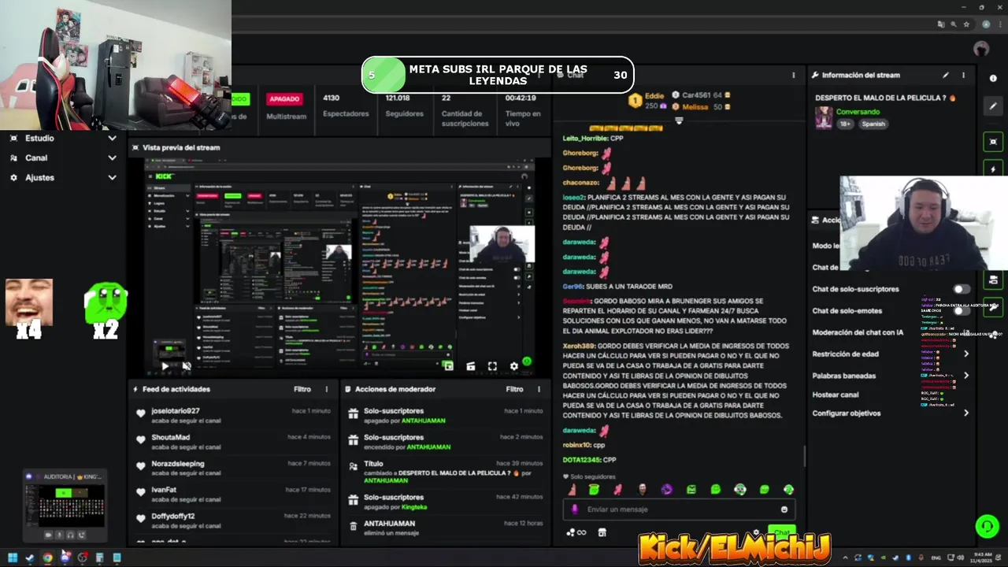This screenshot has width=1008, height=567.
Task: Expand the Estudio sidebar section
Action: [x=112, y=138]
